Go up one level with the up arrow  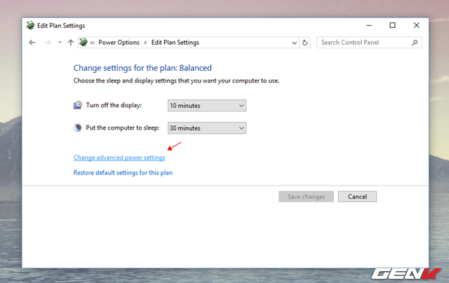click(x=71, y=43)
